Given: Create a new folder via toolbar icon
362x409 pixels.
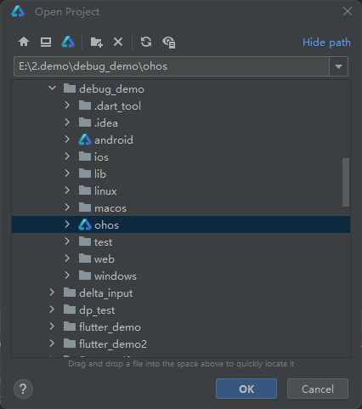Looking at the screenshot, I should point(97,43).
